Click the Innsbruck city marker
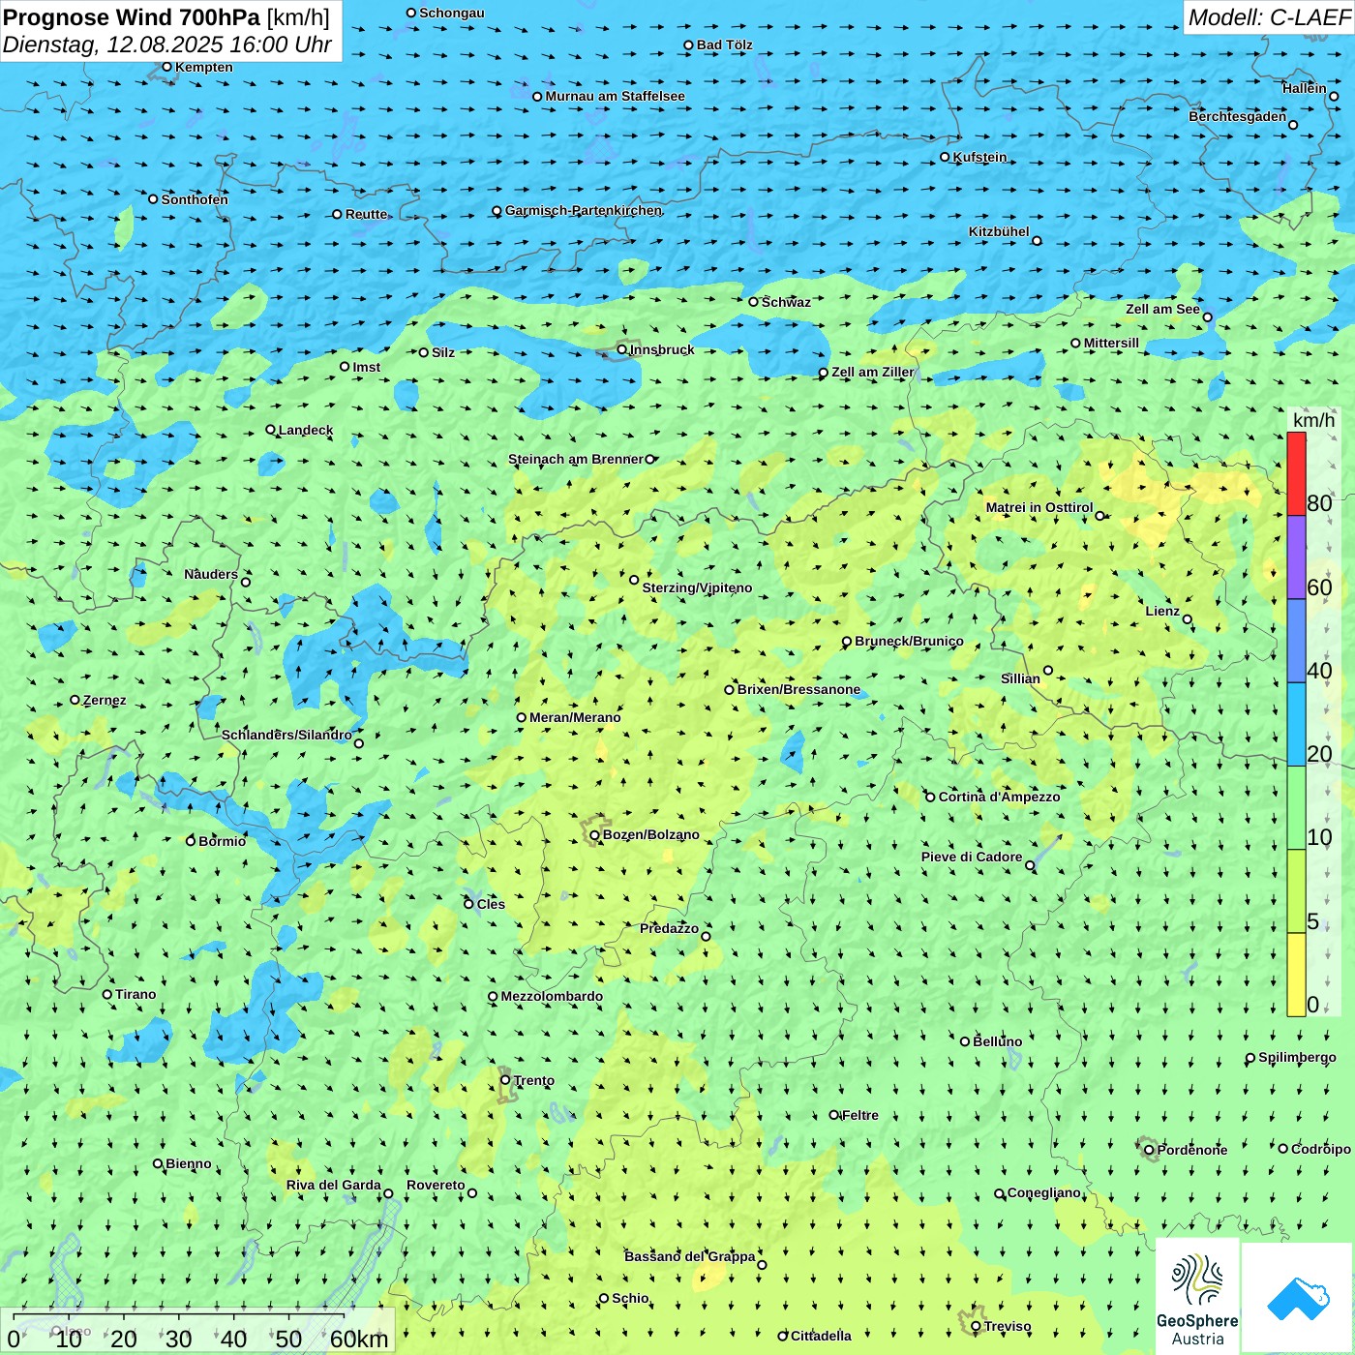The width and height of the screenshot is (1355, 1355). coord(622,349)
